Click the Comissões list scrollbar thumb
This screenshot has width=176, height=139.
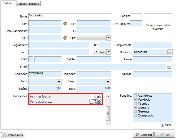click(x=108, y=114)
